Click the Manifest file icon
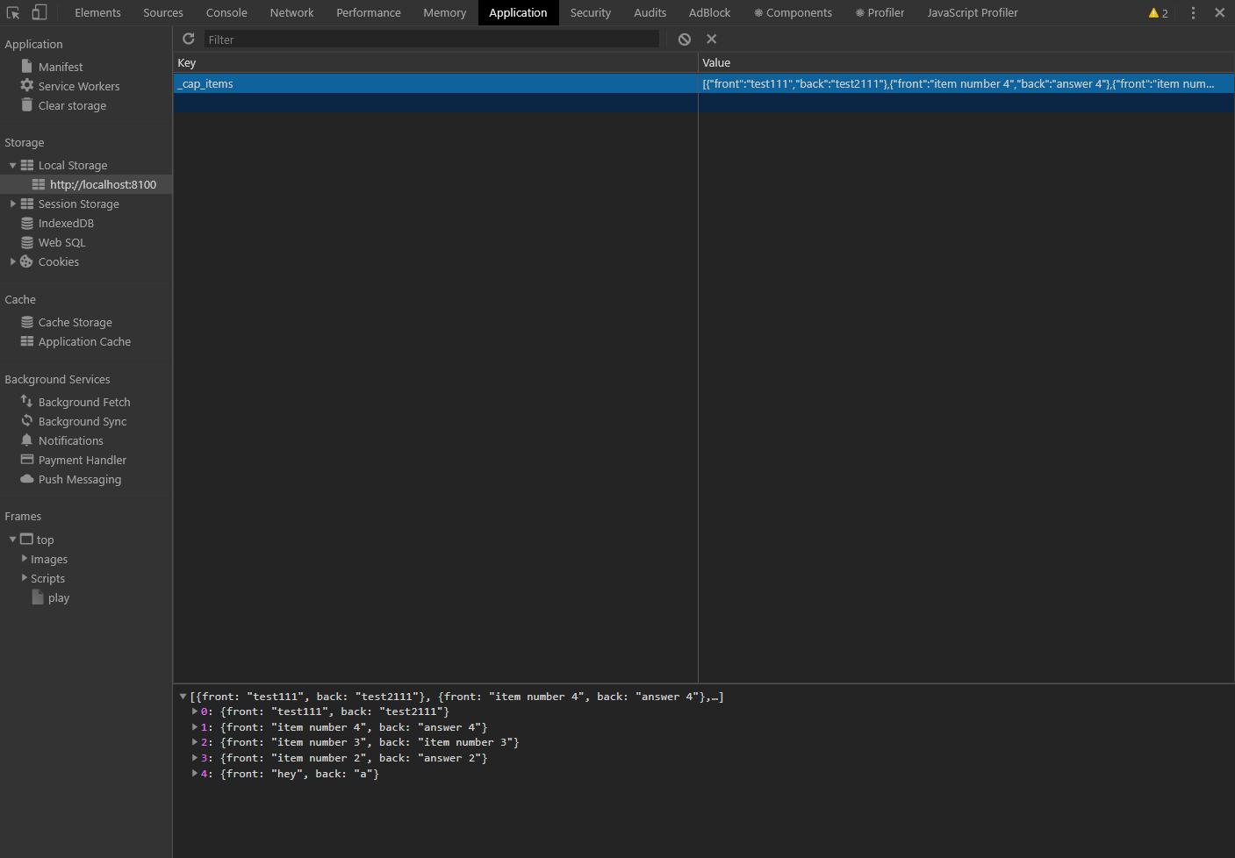This screenshot has width=1235, height=858. [x=26, y=66]
